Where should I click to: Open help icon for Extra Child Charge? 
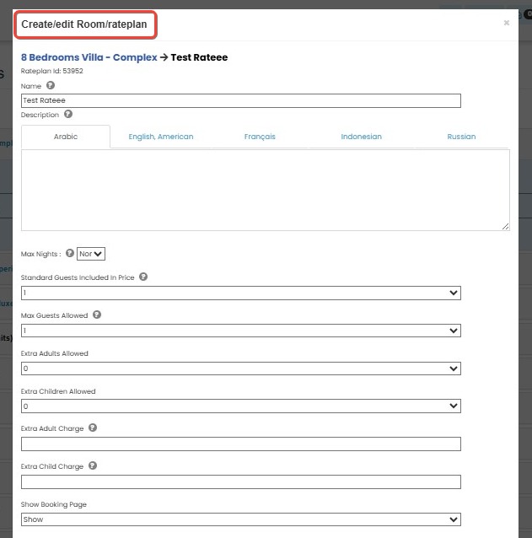click(x=93, y=465)
